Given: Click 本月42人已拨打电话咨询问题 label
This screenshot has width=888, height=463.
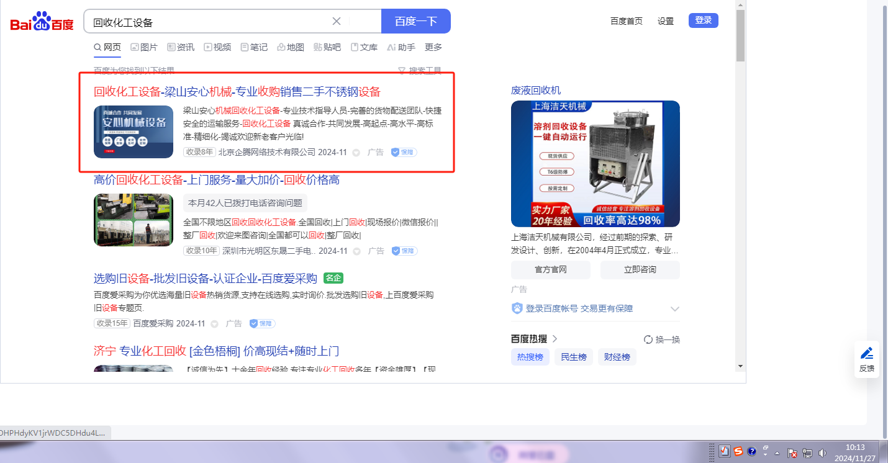Looking at the screenshot, I should pos(245,203).
